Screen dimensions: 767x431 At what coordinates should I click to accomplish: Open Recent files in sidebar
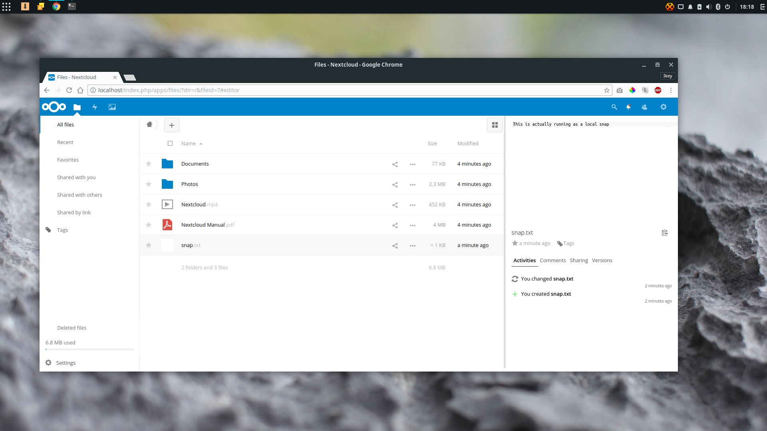pyautogui.click(x=65, y=142)
